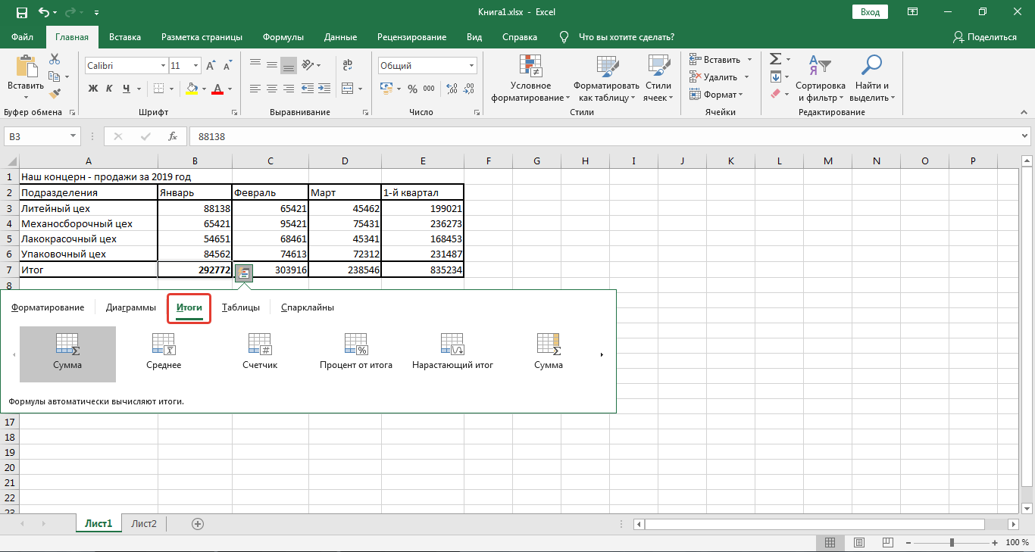Undo the last action
This screenshot has height=552, width=1035.
[x=45, y=13]
